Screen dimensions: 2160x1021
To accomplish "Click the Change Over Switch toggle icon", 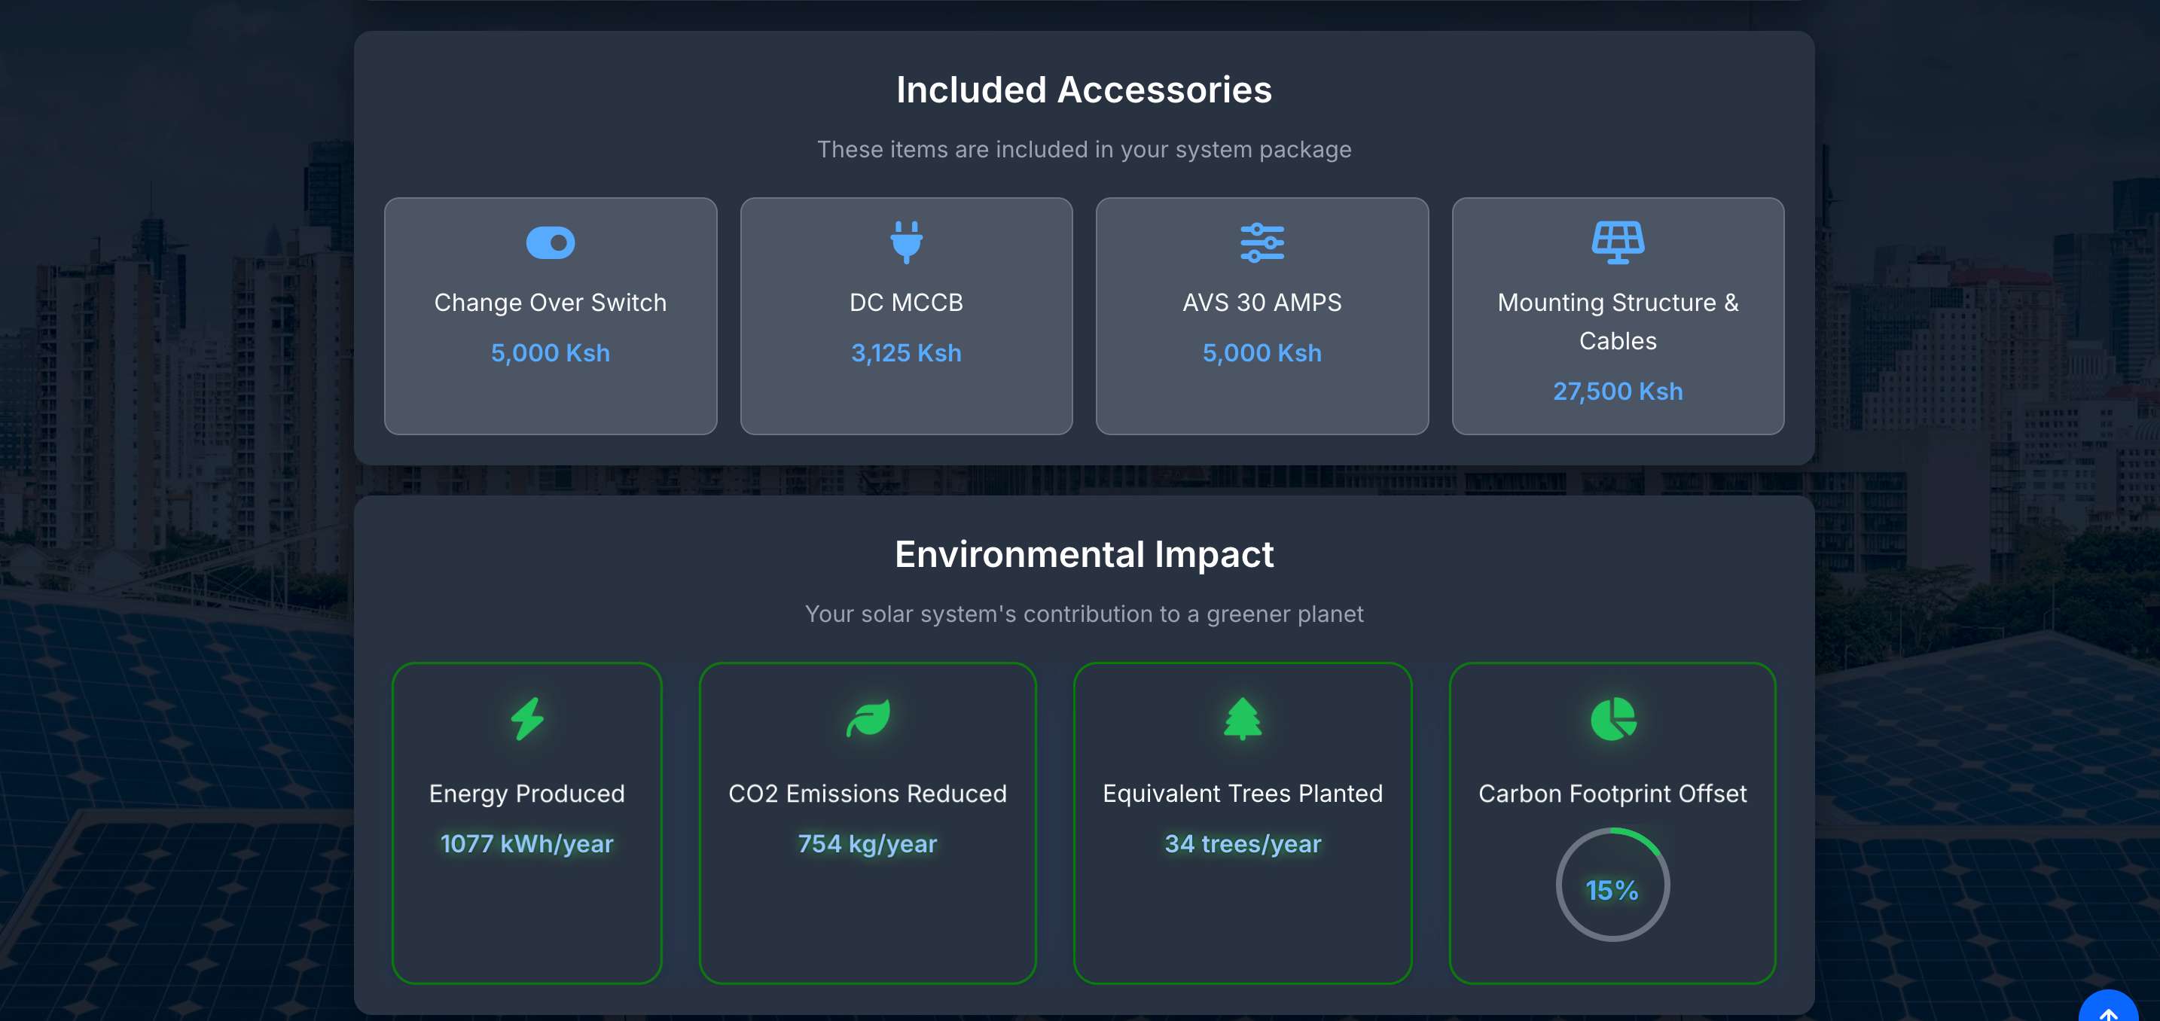I will [550, 243].
